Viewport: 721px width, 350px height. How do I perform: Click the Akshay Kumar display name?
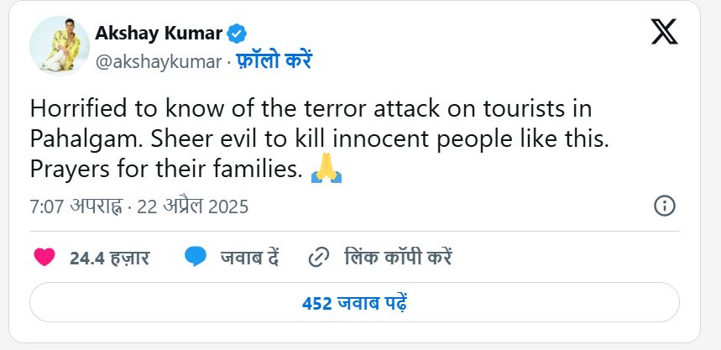click(x=159, y=34)
